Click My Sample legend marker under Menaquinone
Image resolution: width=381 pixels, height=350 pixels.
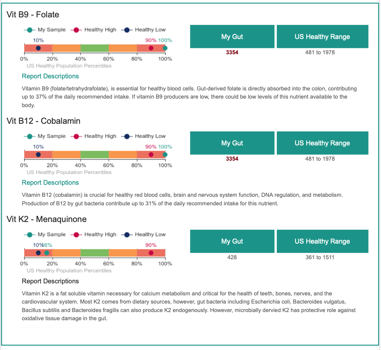(30, 235)
